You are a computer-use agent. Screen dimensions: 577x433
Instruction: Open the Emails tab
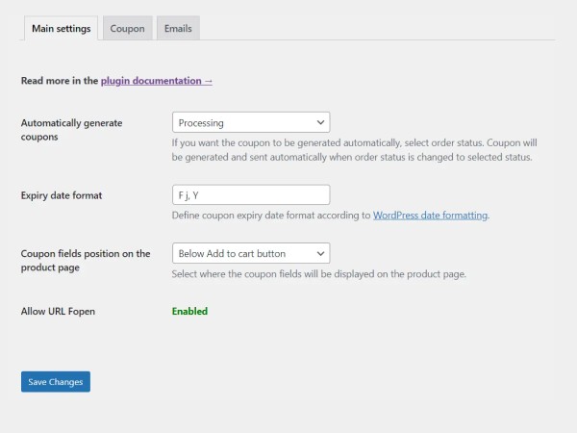pos(178,28)
